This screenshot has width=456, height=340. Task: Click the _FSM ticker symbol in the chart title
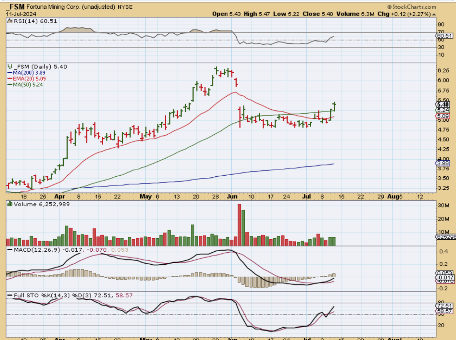[16, 7]
